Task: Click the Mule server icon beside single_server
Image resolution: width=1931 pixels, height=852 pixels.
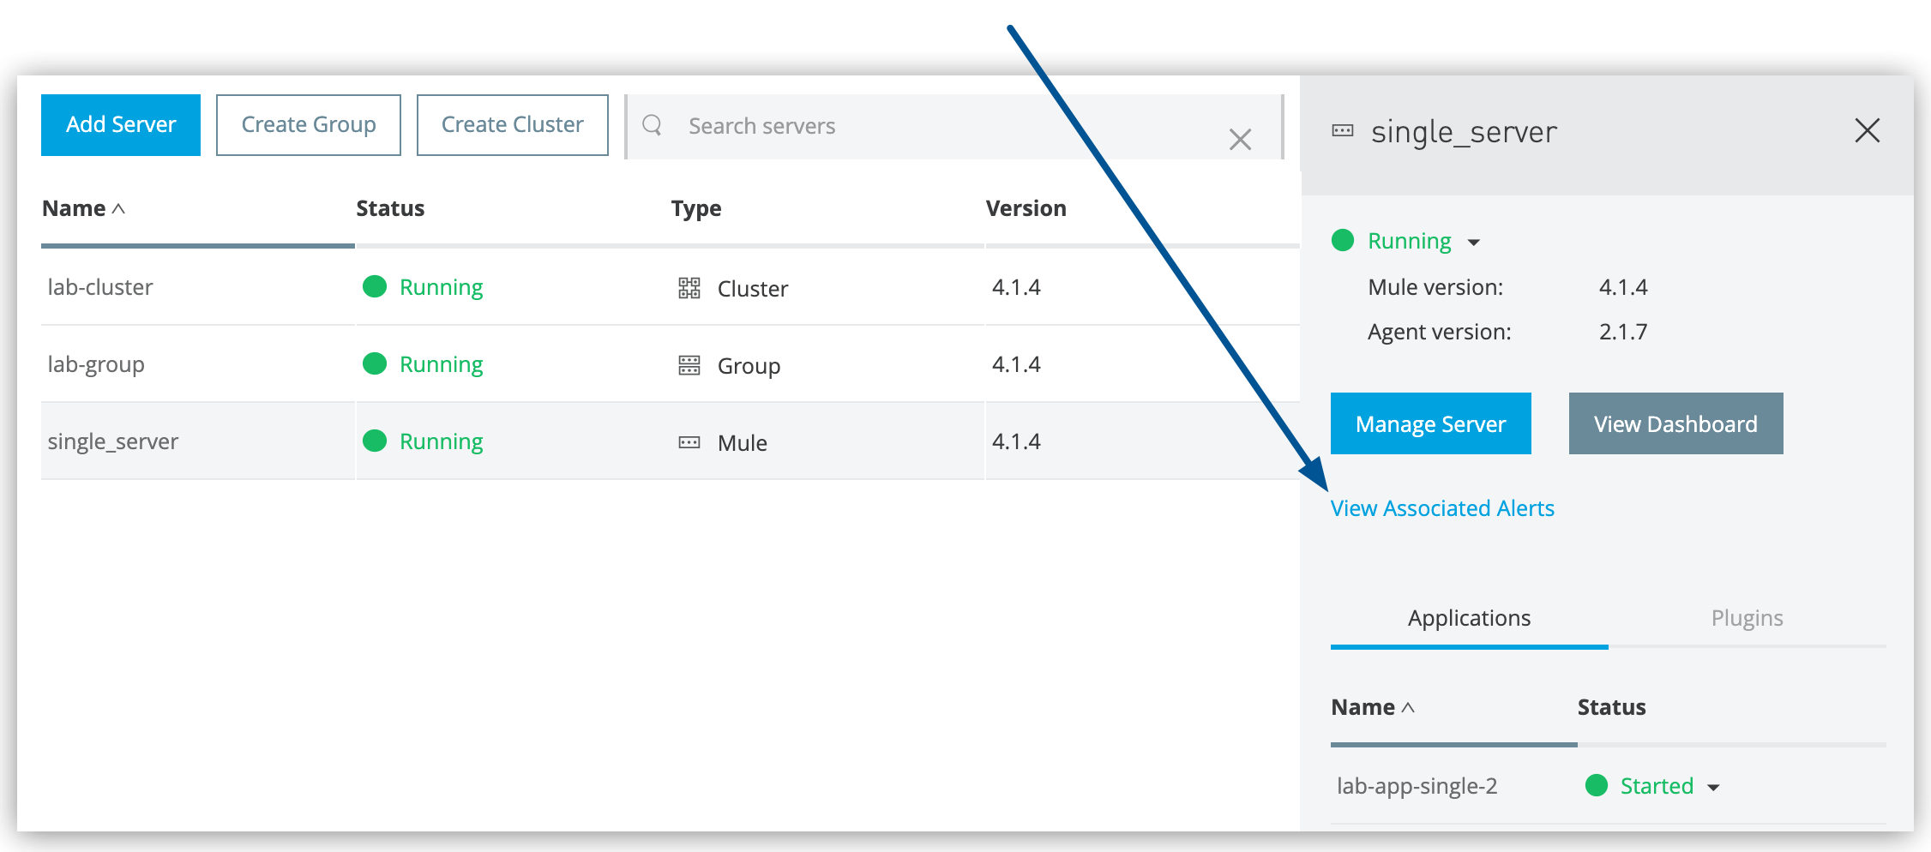Action: point(691,442)
